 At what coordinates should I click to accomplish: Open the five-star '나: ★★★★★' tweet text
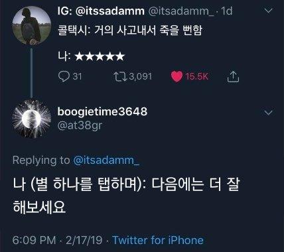click(x=91, y=56)
